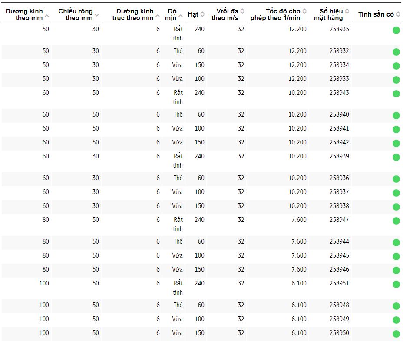The height and width of the screenshot is (342, 403).
Task: Click green availability dot for item 258940
Action: point(396,115)
